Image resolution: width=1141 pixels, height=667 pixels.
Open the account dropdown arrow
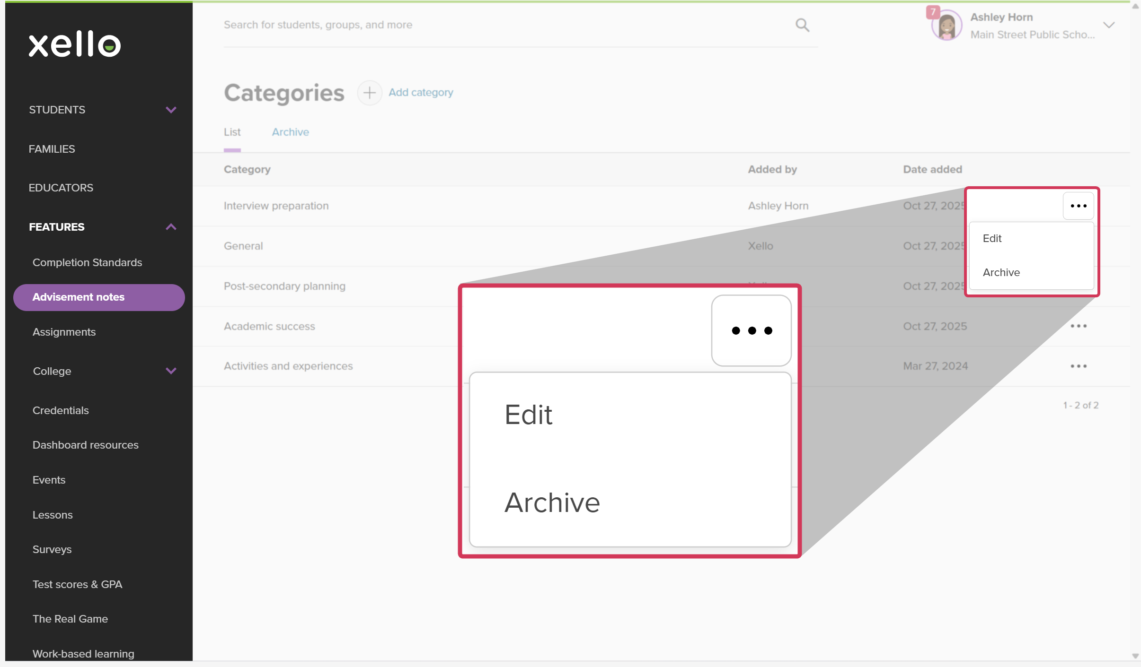point(1109,25)
